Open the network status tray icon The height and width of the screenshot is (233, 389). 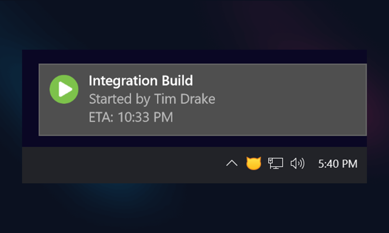coord(275,163)
